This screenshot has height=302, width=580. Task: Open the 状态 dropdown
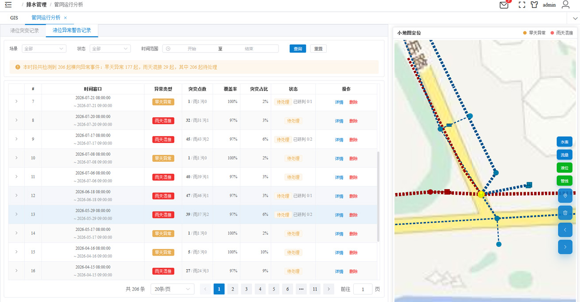pos(110,49)
